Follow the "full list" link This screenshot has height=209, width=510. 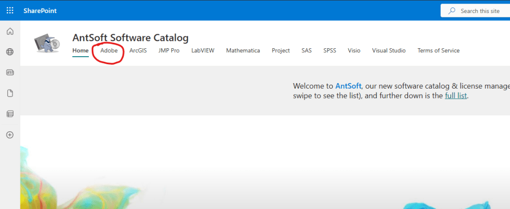456,96
